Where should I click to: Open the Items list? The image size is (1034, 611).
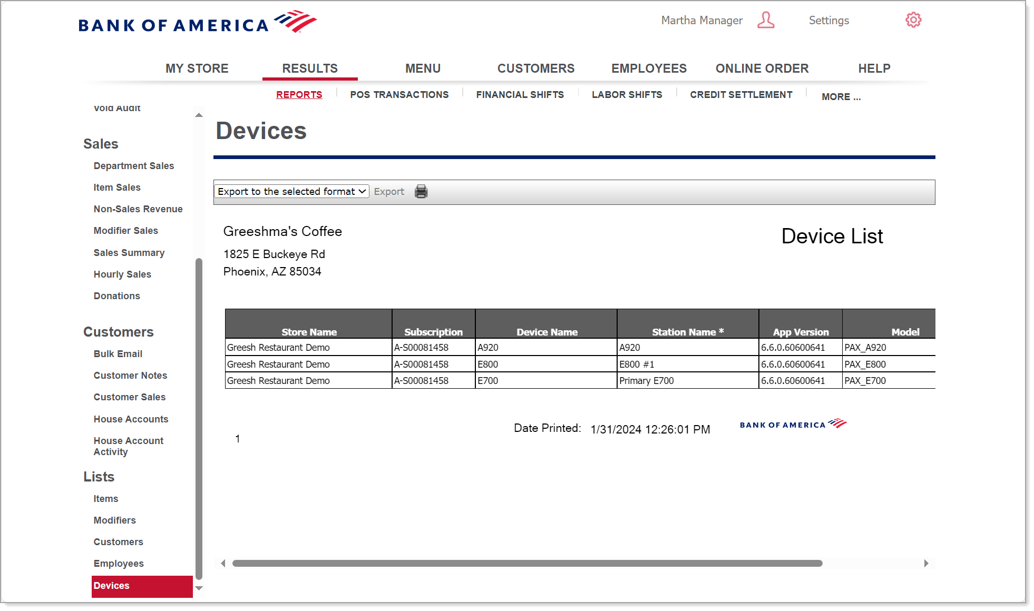click(x=106, y=499)
